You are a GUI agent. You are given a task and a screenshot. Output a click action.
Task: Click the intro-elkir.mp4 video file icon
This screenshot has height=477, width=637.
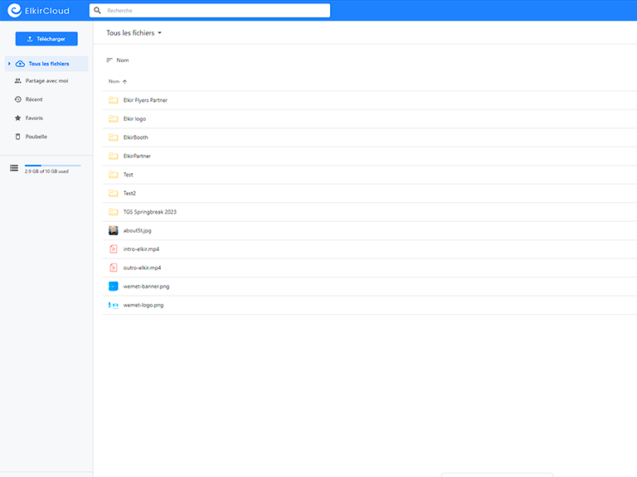[x=114, y=249]
